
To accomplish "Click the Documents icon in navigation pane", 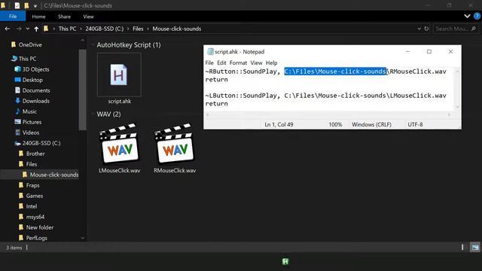I will (x=18, y=90).
